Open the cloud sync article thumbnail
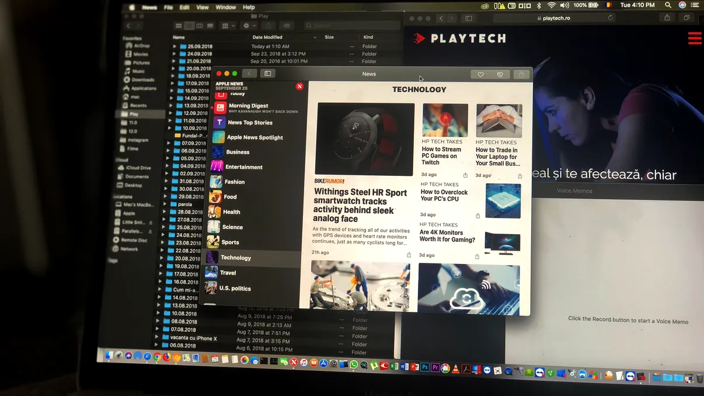This screenshot has height=396, width=704. tap(469, 289)
